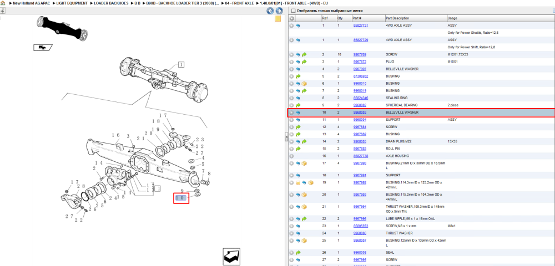Open B90B - BACKHOE LOADER TIER 3 breadcrumb
The height and width of the screenshot is (266, 555).
(182, 3)
